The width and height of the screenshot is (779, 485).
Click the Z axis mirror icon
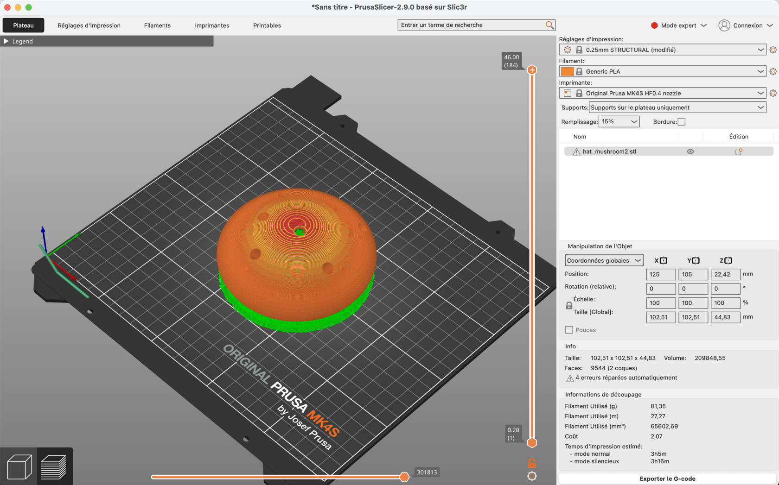pos(728,260)
